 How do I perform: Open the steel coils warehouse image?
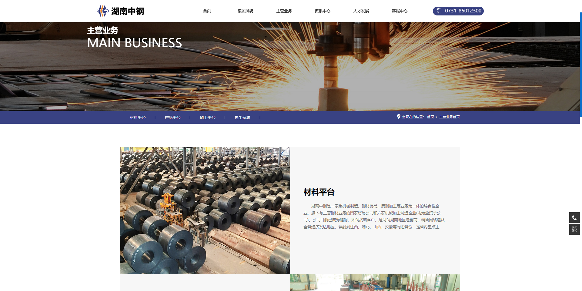205,211
